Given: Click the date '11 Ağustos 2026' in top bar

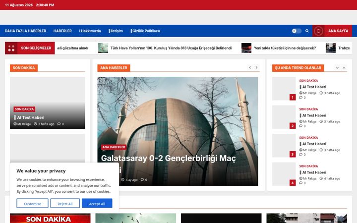Looking at the screenshot, I should [x=19, y=5].
